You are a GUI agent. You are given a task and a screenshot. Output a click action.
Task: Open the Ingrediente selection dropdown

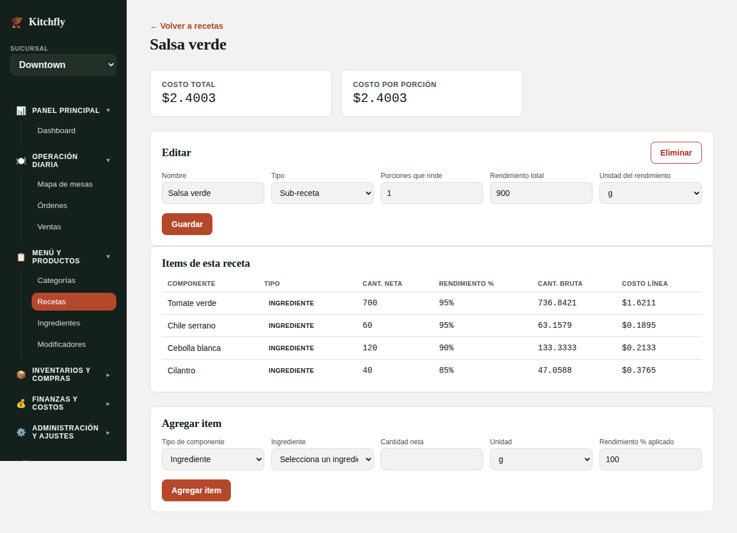[x=322, y=459]
